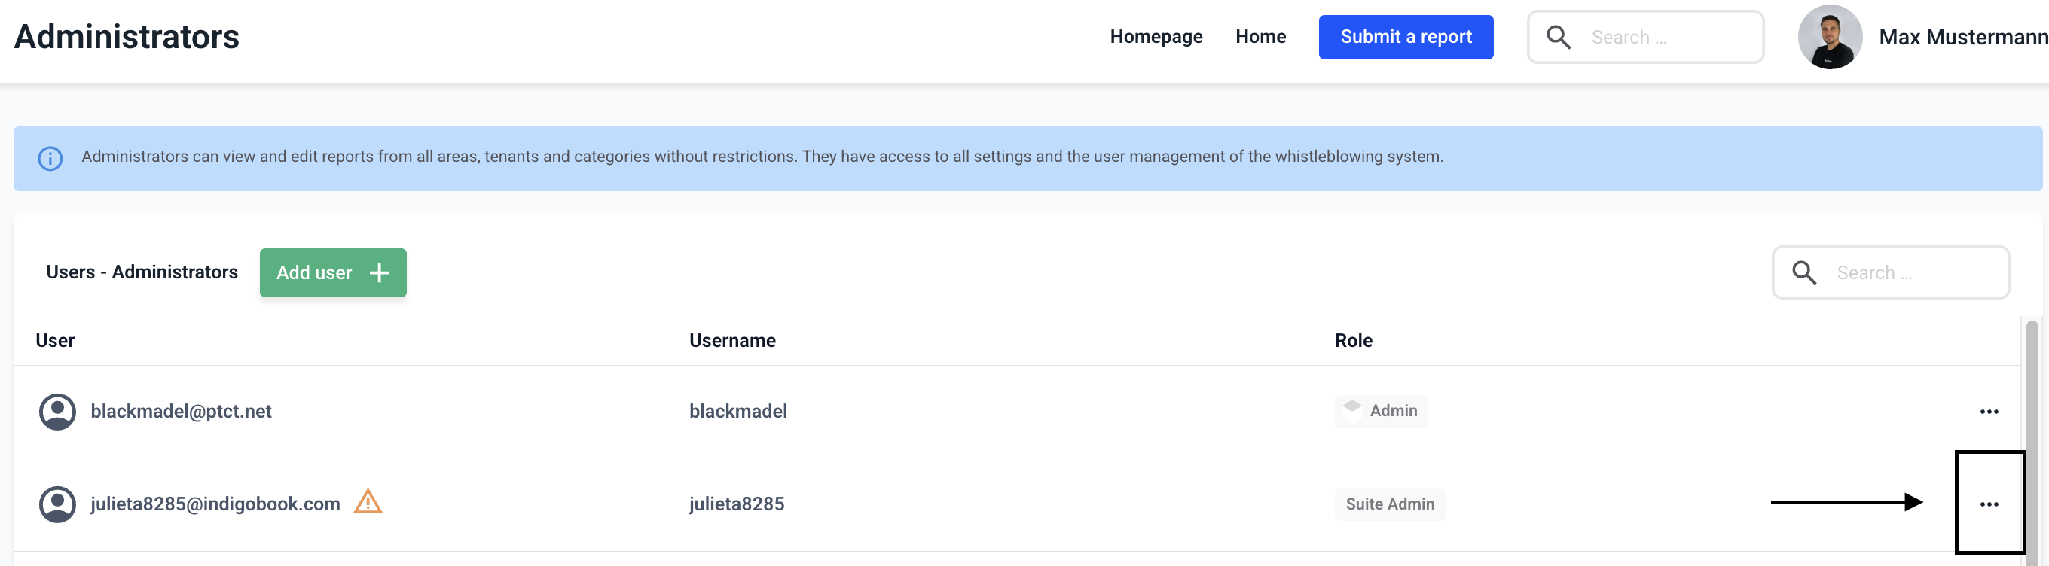Open the blackmadel@ptct.net user entry
Image resolution: width=2049 pixels, height=566 pixels.
[181, 412]
